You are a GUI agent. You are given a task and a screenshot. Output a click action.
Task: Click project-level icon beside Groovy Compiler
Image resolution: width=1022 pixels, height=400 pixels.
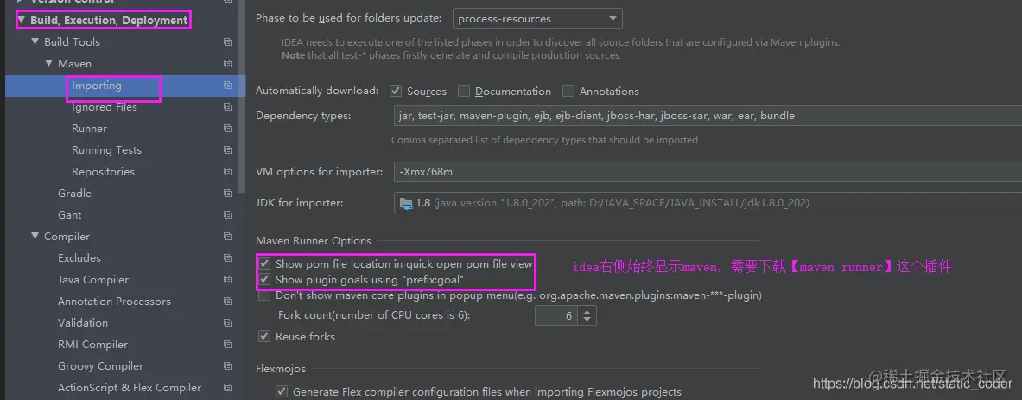point(227,366)
